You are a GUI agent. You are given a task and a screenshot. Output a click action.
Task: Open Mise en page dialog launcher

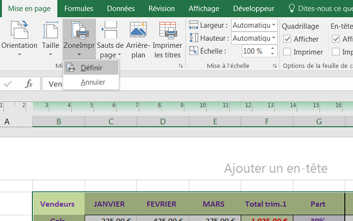(x=181, y=66)
